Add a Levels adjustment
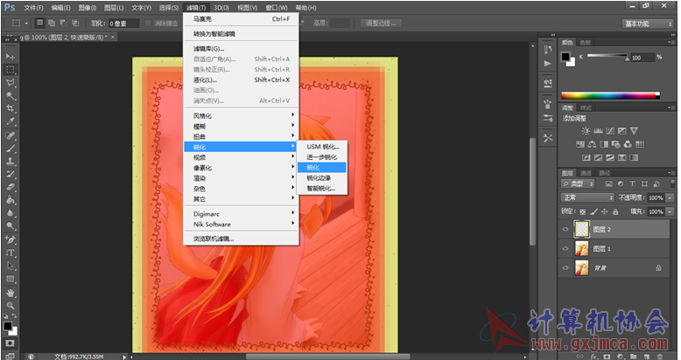 598,130
